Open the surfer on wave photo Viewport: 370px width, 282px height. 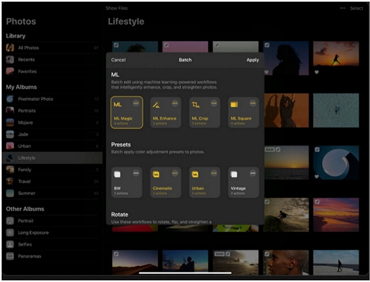point(286,215)
